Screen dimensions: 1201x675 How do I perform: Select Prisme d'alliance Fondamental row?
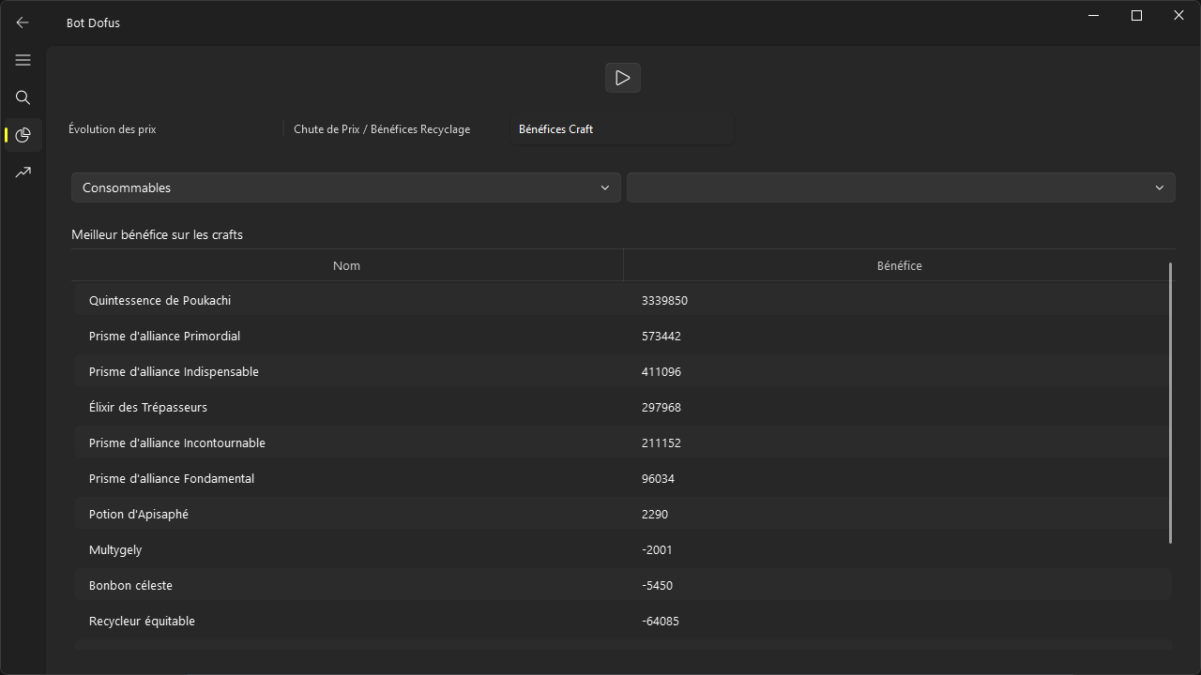622,478
